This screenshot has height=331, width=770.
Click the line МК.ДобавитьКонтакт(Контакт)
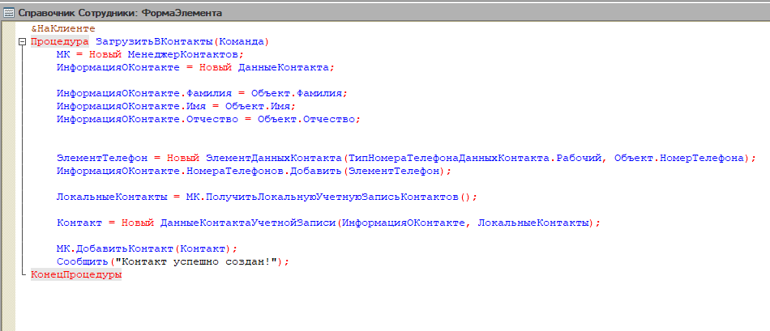(x=148, y=249)
